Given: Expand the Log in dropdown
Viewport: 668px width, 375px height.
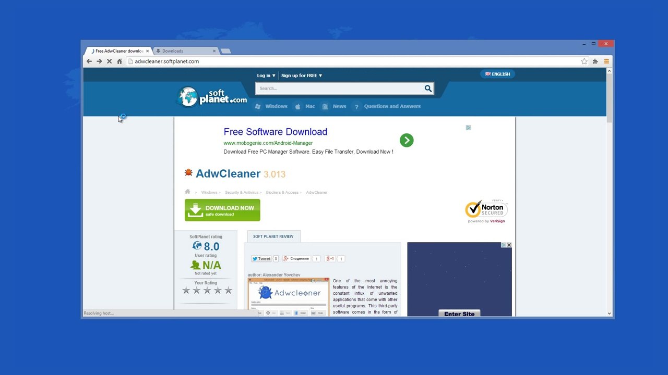Looking at the screenshot, I should point(266,76).
